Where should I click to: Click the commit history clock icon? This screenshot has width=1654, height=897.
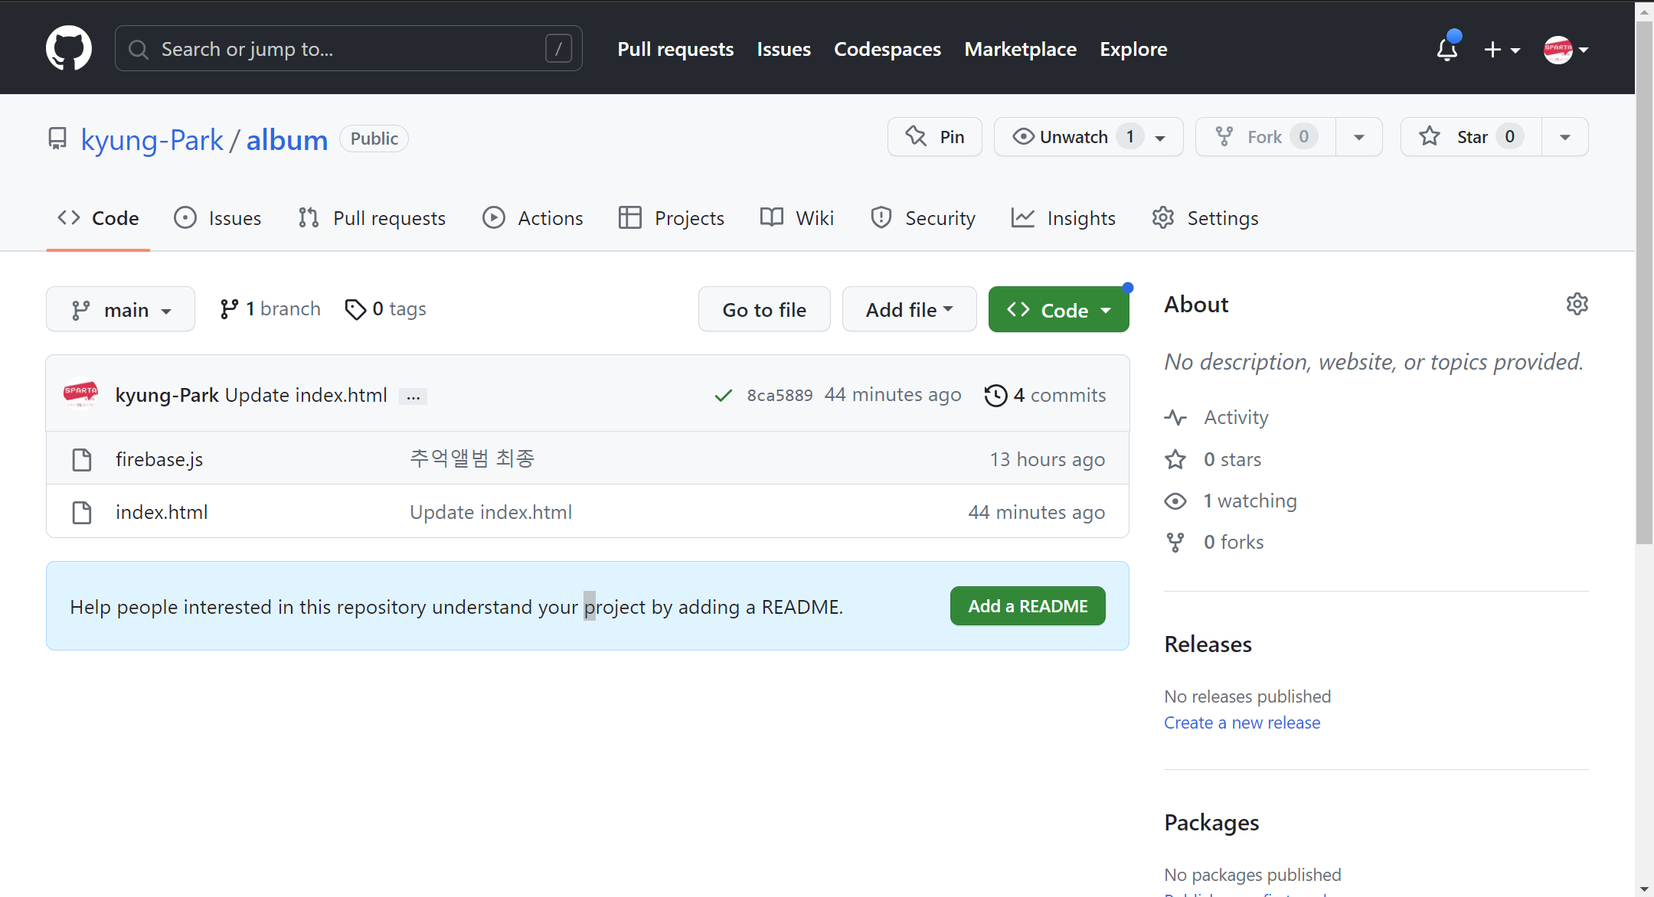coord(995,395)
